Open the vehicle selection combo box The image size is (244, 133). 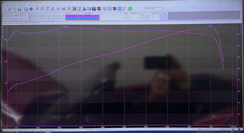(154, 8)
